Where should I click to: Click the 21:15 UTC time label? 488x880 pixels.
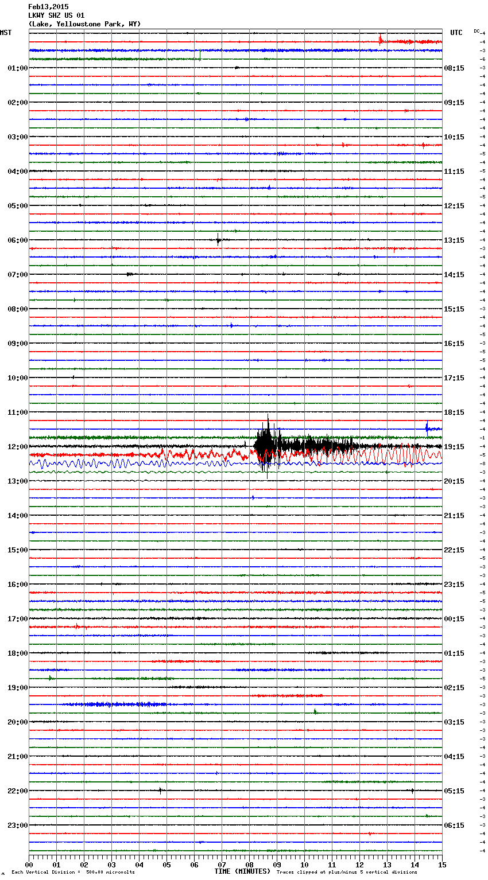(454, 516)
